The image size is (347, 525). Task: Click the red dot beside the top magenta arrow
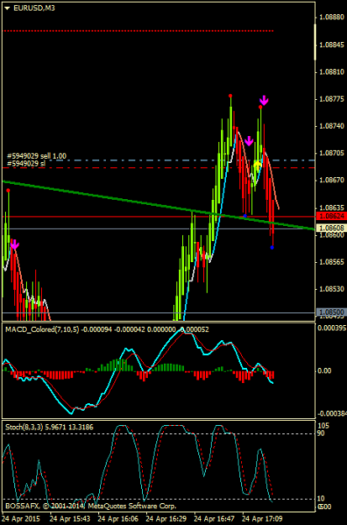point(260,107)
